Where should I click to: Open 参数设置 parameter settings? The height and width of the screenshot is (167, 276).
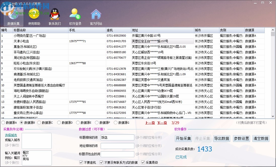click(241, 138)
